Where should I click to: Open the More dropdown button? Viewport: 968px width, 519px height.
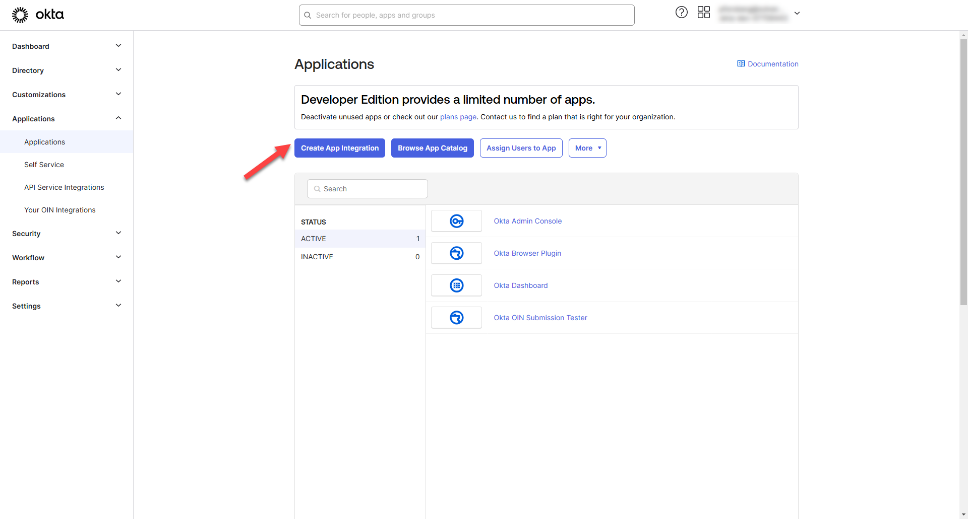(x=587, y=148)
